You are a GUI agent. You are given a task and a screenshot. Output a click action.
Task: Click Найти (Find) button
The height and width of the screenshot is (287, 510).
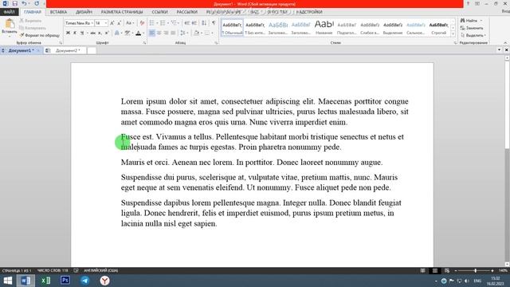[x=469, y=21]
